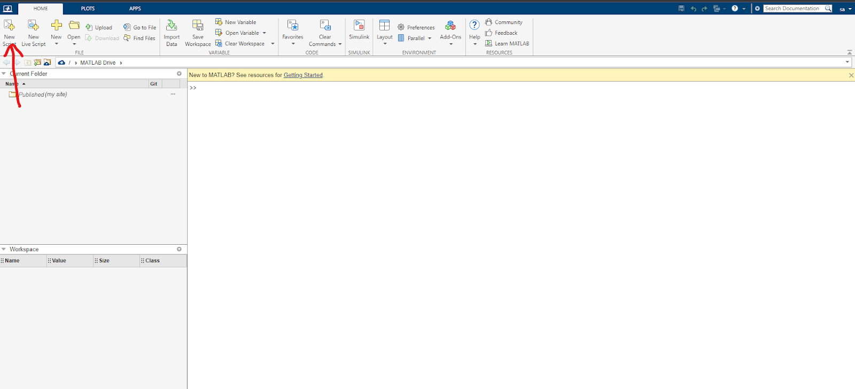Click the Redo arrow in top bar
The height and width of the screenshot is (389, 855).
[704, 9]
